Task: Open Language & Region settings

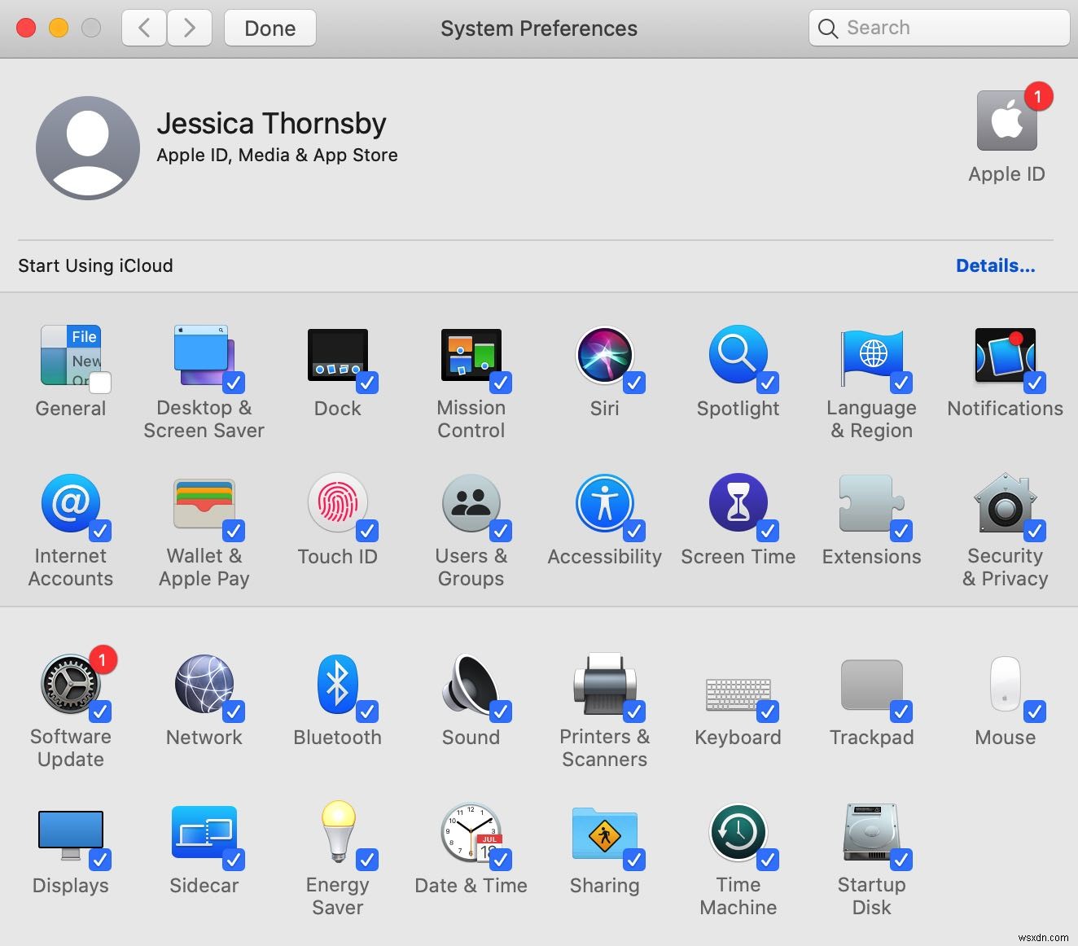Action: pos(870,356)
